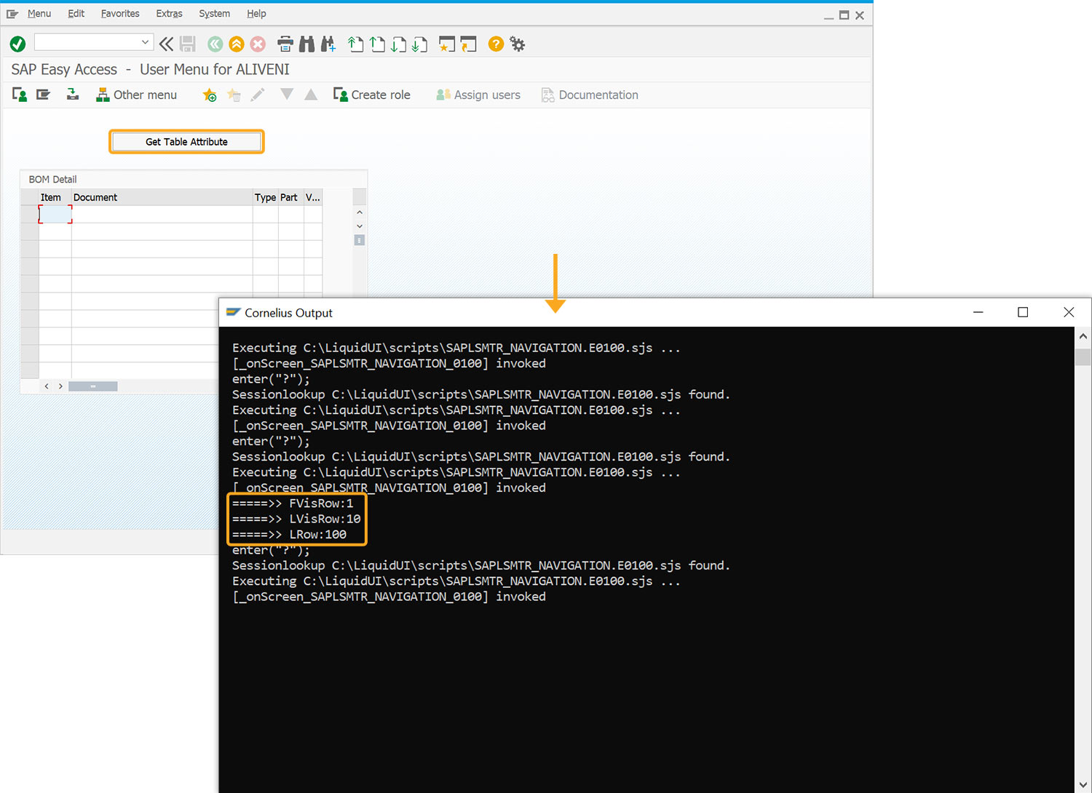Open Documentation button
The image size is (1092, 793).
[590, 95]
